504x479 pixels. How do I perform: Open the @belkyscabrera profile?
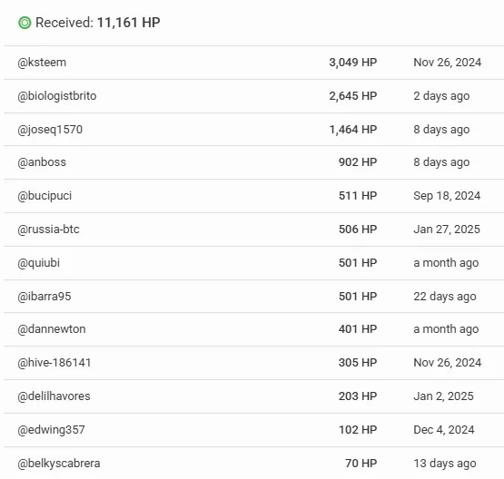click(x=59, y=464)
